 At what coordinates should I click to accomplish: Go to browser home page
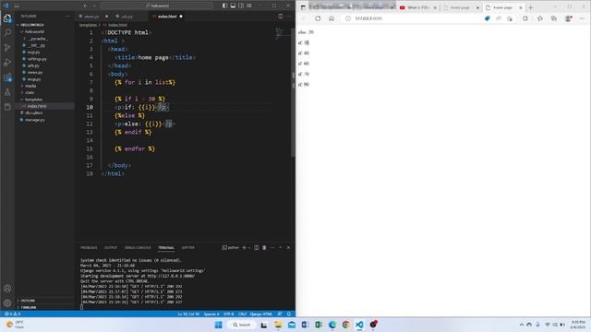(x=332, y=18)
